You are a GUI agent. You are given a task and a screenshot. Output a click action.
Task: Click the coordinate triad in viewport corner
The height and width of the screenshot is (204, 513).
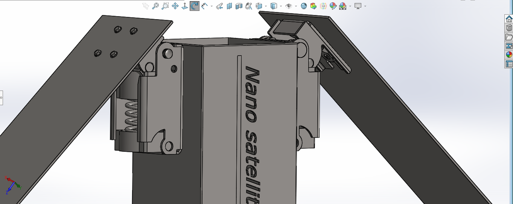point(13,184)
